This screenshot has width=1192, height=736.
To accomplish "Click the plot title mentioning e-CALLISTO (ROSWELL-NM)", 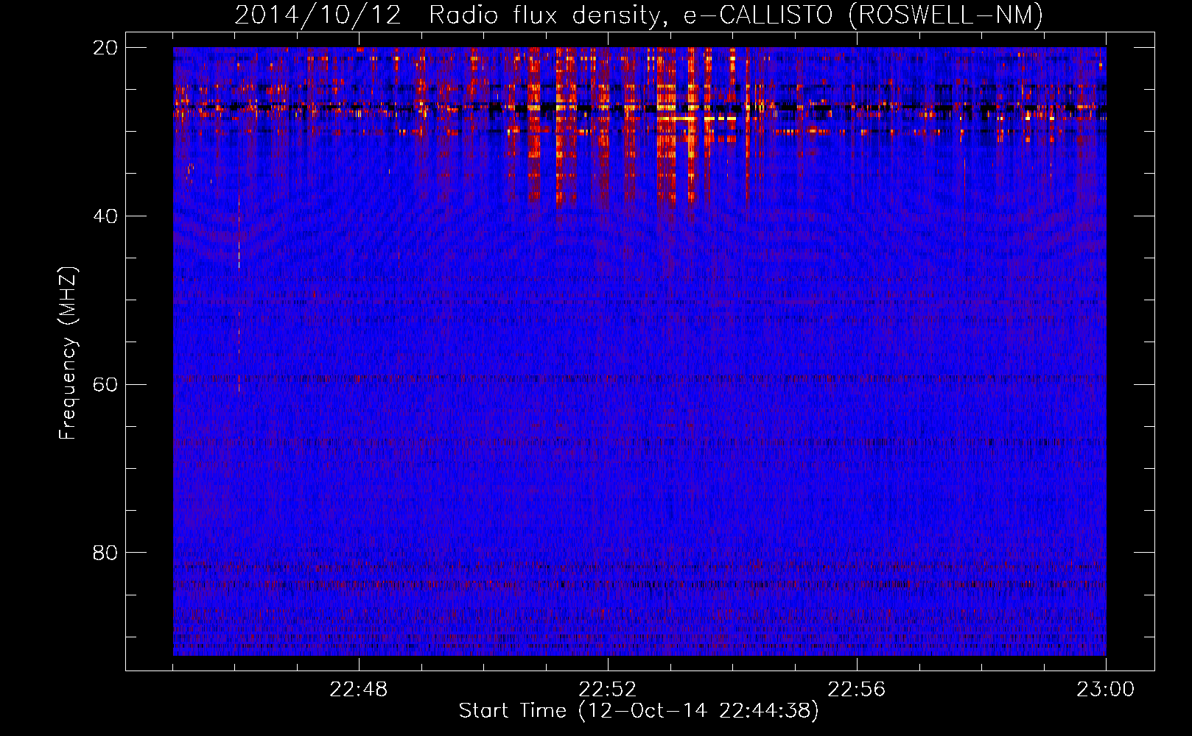I will click(639, 15).
